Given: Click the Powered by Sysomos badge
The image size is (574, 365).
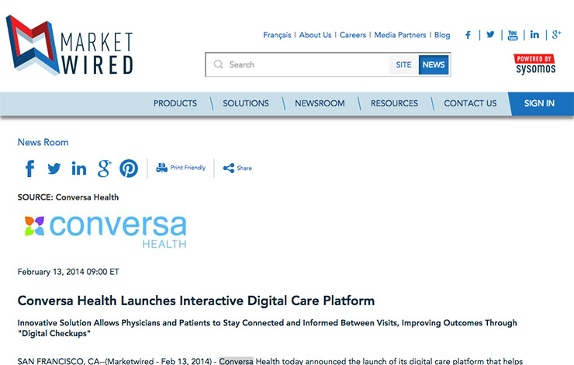Looking at the screenshot, I should pyautogui.click(x=535, y=64).
